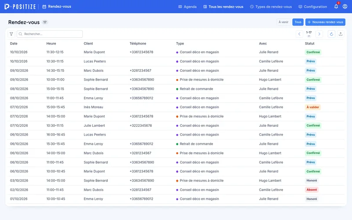The height and width of the screenshot is (220, 352).
Task: Click Honoré badge on 01/10/2026 row
Action: coord(312,199)
